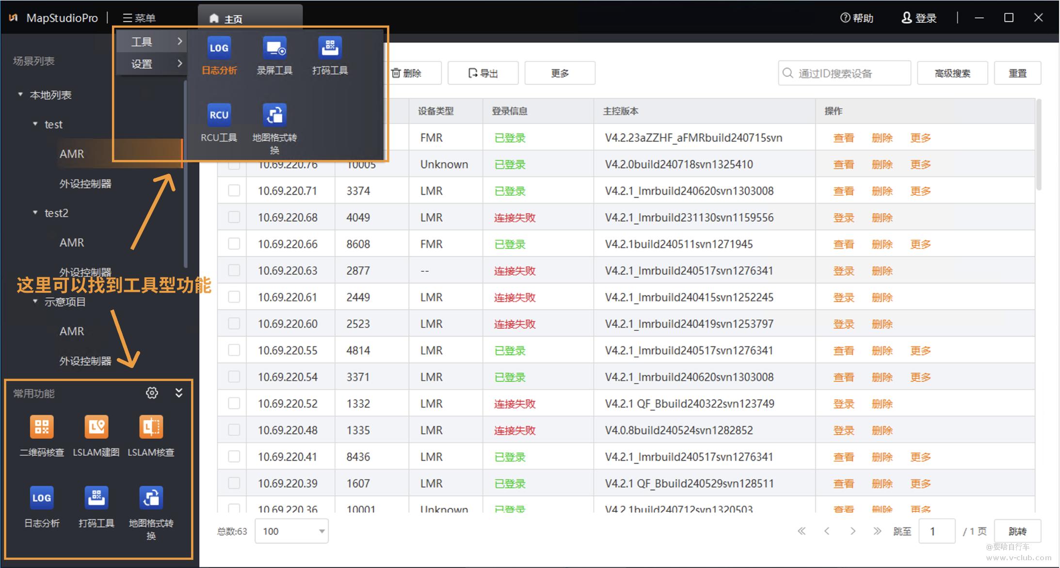Viewport: 1060px width, 568px height.
Task: Click the 导出 export button
Action: [483, 73]
